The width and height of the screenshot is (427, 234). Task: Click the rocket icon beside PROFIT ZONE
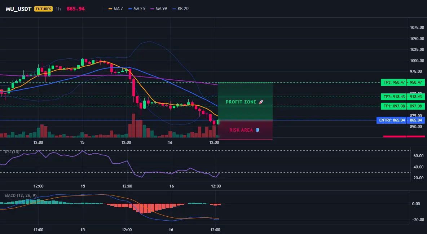[261, 102]
